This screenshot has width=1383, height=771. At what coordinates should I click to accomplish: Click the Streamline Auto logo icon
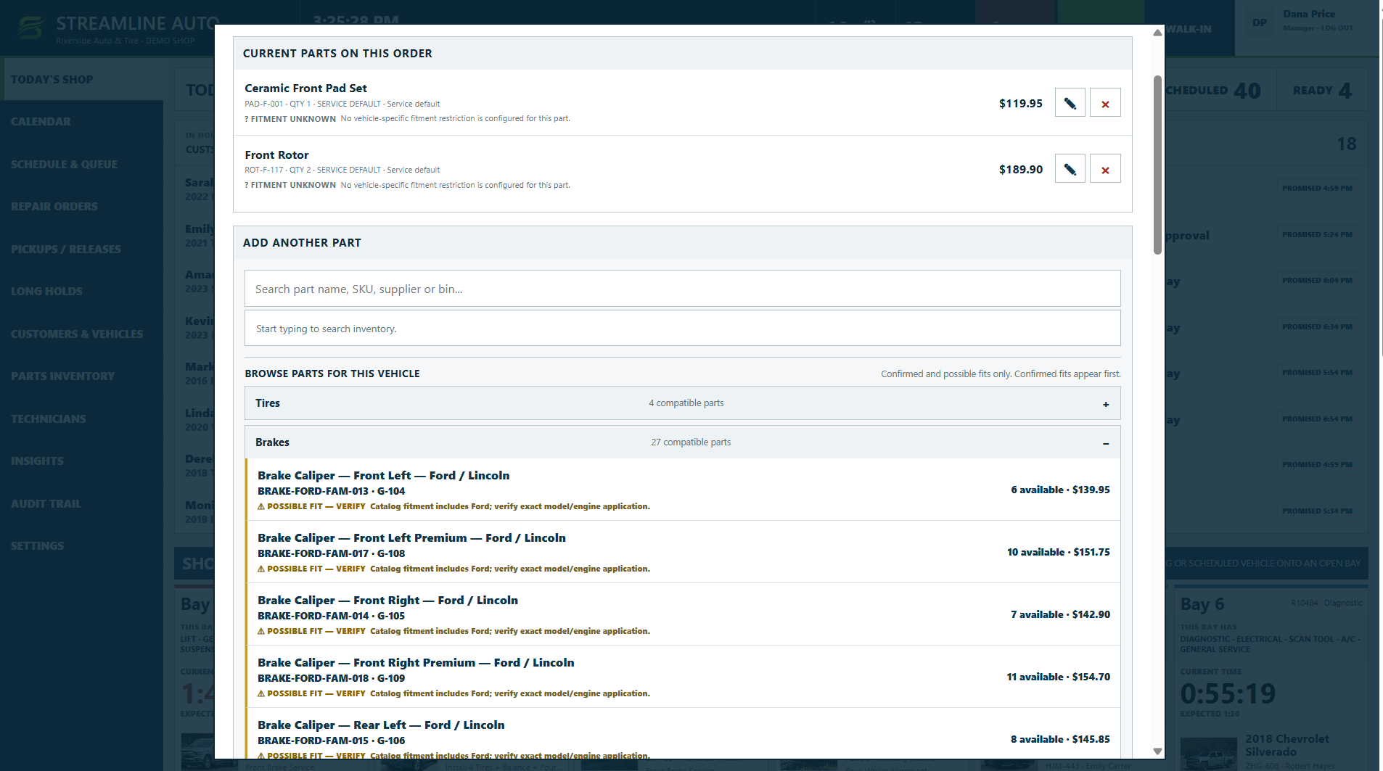click(x=31, y=28)
